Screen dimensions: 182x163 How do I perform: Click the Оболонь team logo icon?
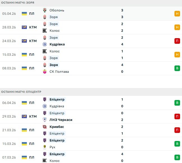pos(44,10)
